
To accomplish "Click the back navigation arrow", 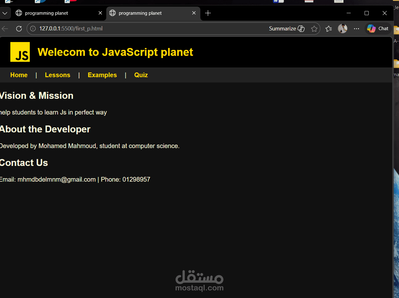I will 5,28.
